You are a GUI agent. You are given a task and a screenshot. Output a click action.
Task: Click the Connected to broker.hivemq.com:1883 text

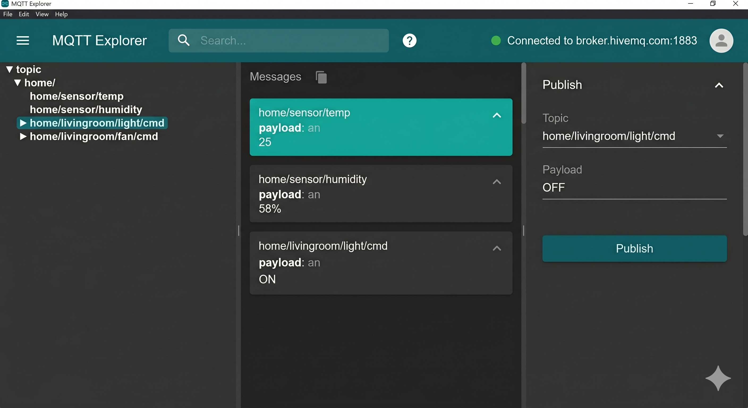pos(602,41)
